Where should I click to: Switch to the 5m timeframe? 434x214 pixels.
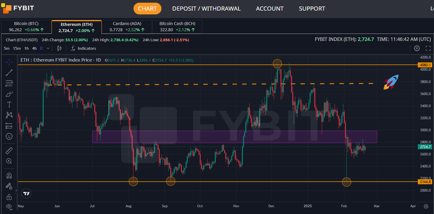tap(7, 48)
